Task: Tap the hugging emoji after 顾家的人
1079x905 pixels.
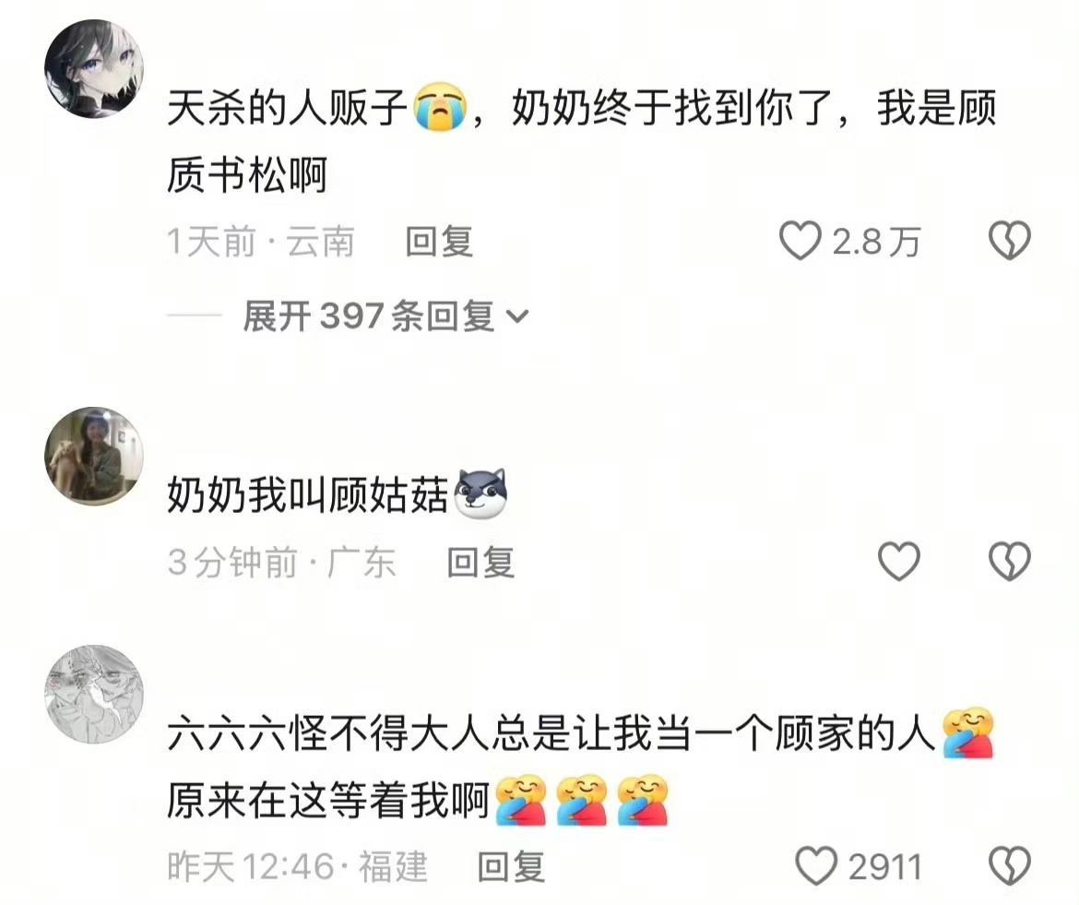Action: tap(968, 732)
